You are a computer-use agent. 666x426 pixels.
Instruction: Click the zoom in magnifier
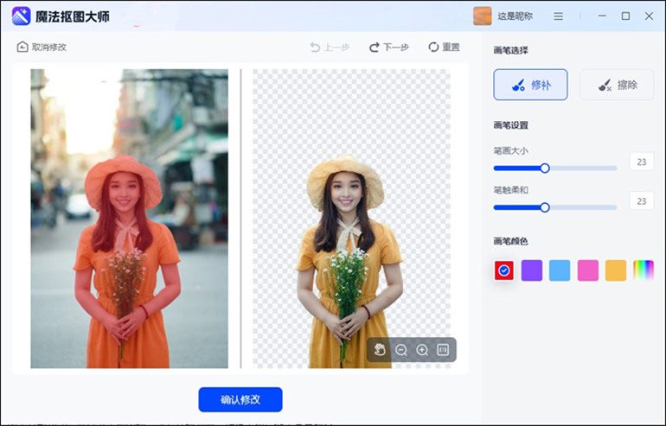(x=422, y=350)
